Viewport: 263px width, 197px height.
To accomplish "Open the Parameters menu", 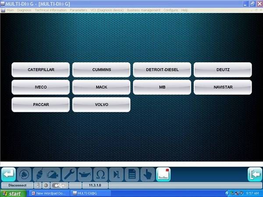I will click(78, 10).
